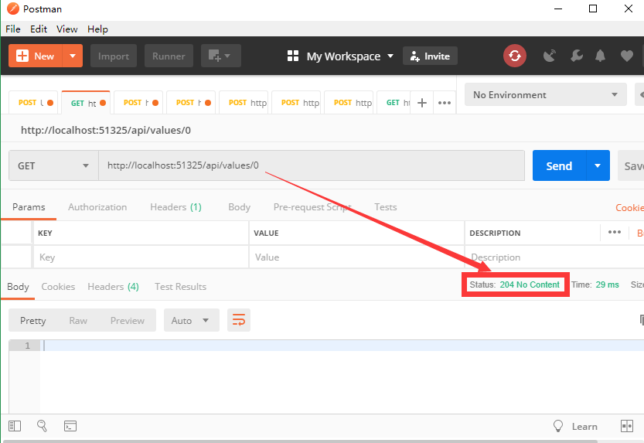Screen dimensions: 644x443
Task: Switch two-pane layout icon
Action: coord(627,426)
